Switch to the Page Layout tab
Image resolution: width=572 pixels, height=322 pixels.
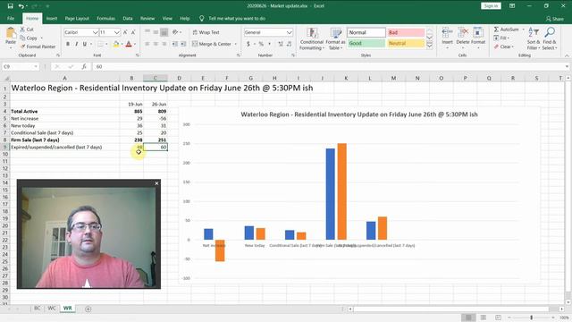pyautogui.click(x=77, y=18)
